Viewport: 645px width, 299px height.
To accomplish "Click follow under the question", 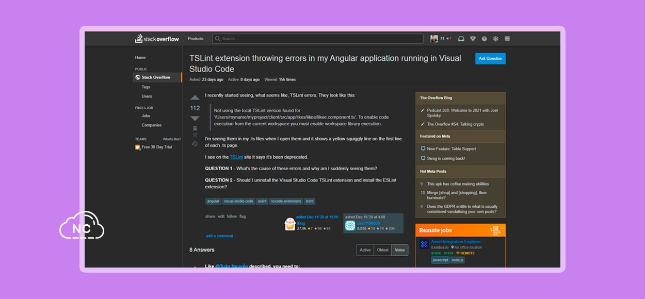I will click(x=232, y=217).
